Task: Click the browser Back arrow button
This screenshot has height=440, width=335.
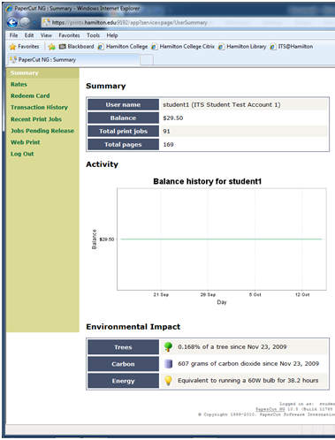Action: [x=12, y=23]
